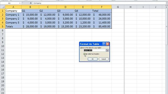Screen dimensions: 168x94
Task: Open Help in Format As Table dialog
Action: (x=104, y=44)
